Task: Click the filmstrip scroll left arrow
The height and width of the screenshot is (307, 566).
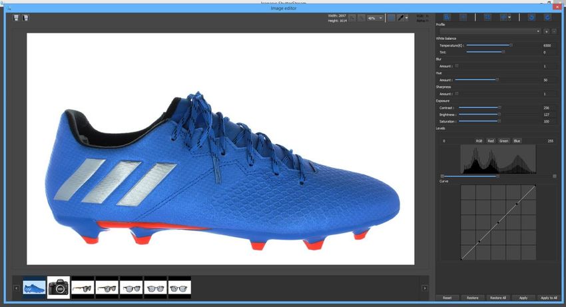Action: 16,288
